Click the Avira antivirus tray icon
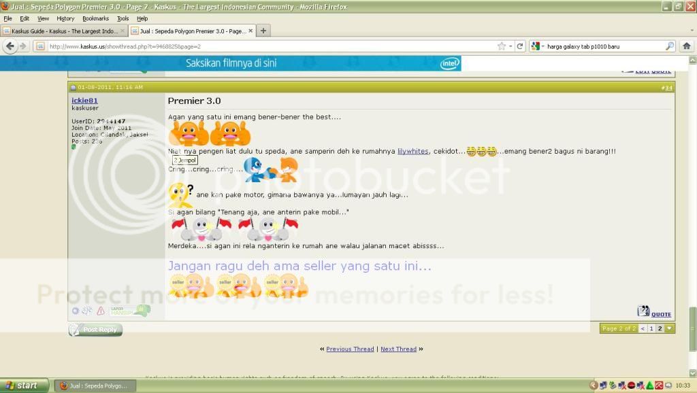The height and width of the screenshot is (393, 697). pyautogui.click(x=659, y=385)
